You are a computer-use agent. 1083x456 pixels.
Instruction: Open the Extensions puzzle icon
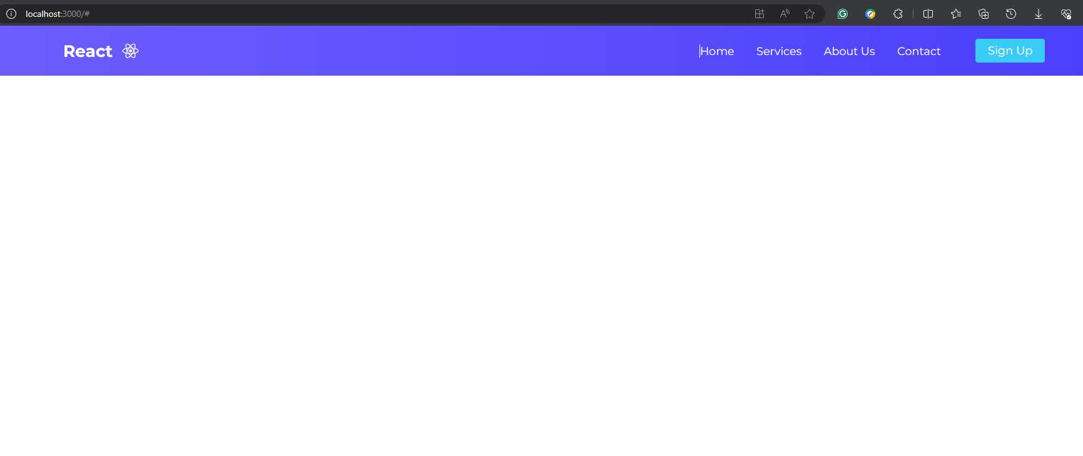(898, 14)
